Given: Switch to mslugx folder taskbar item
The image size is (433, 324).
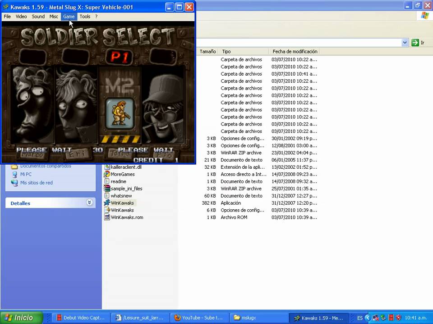Looking at the screenshot, I should [258, 318].
